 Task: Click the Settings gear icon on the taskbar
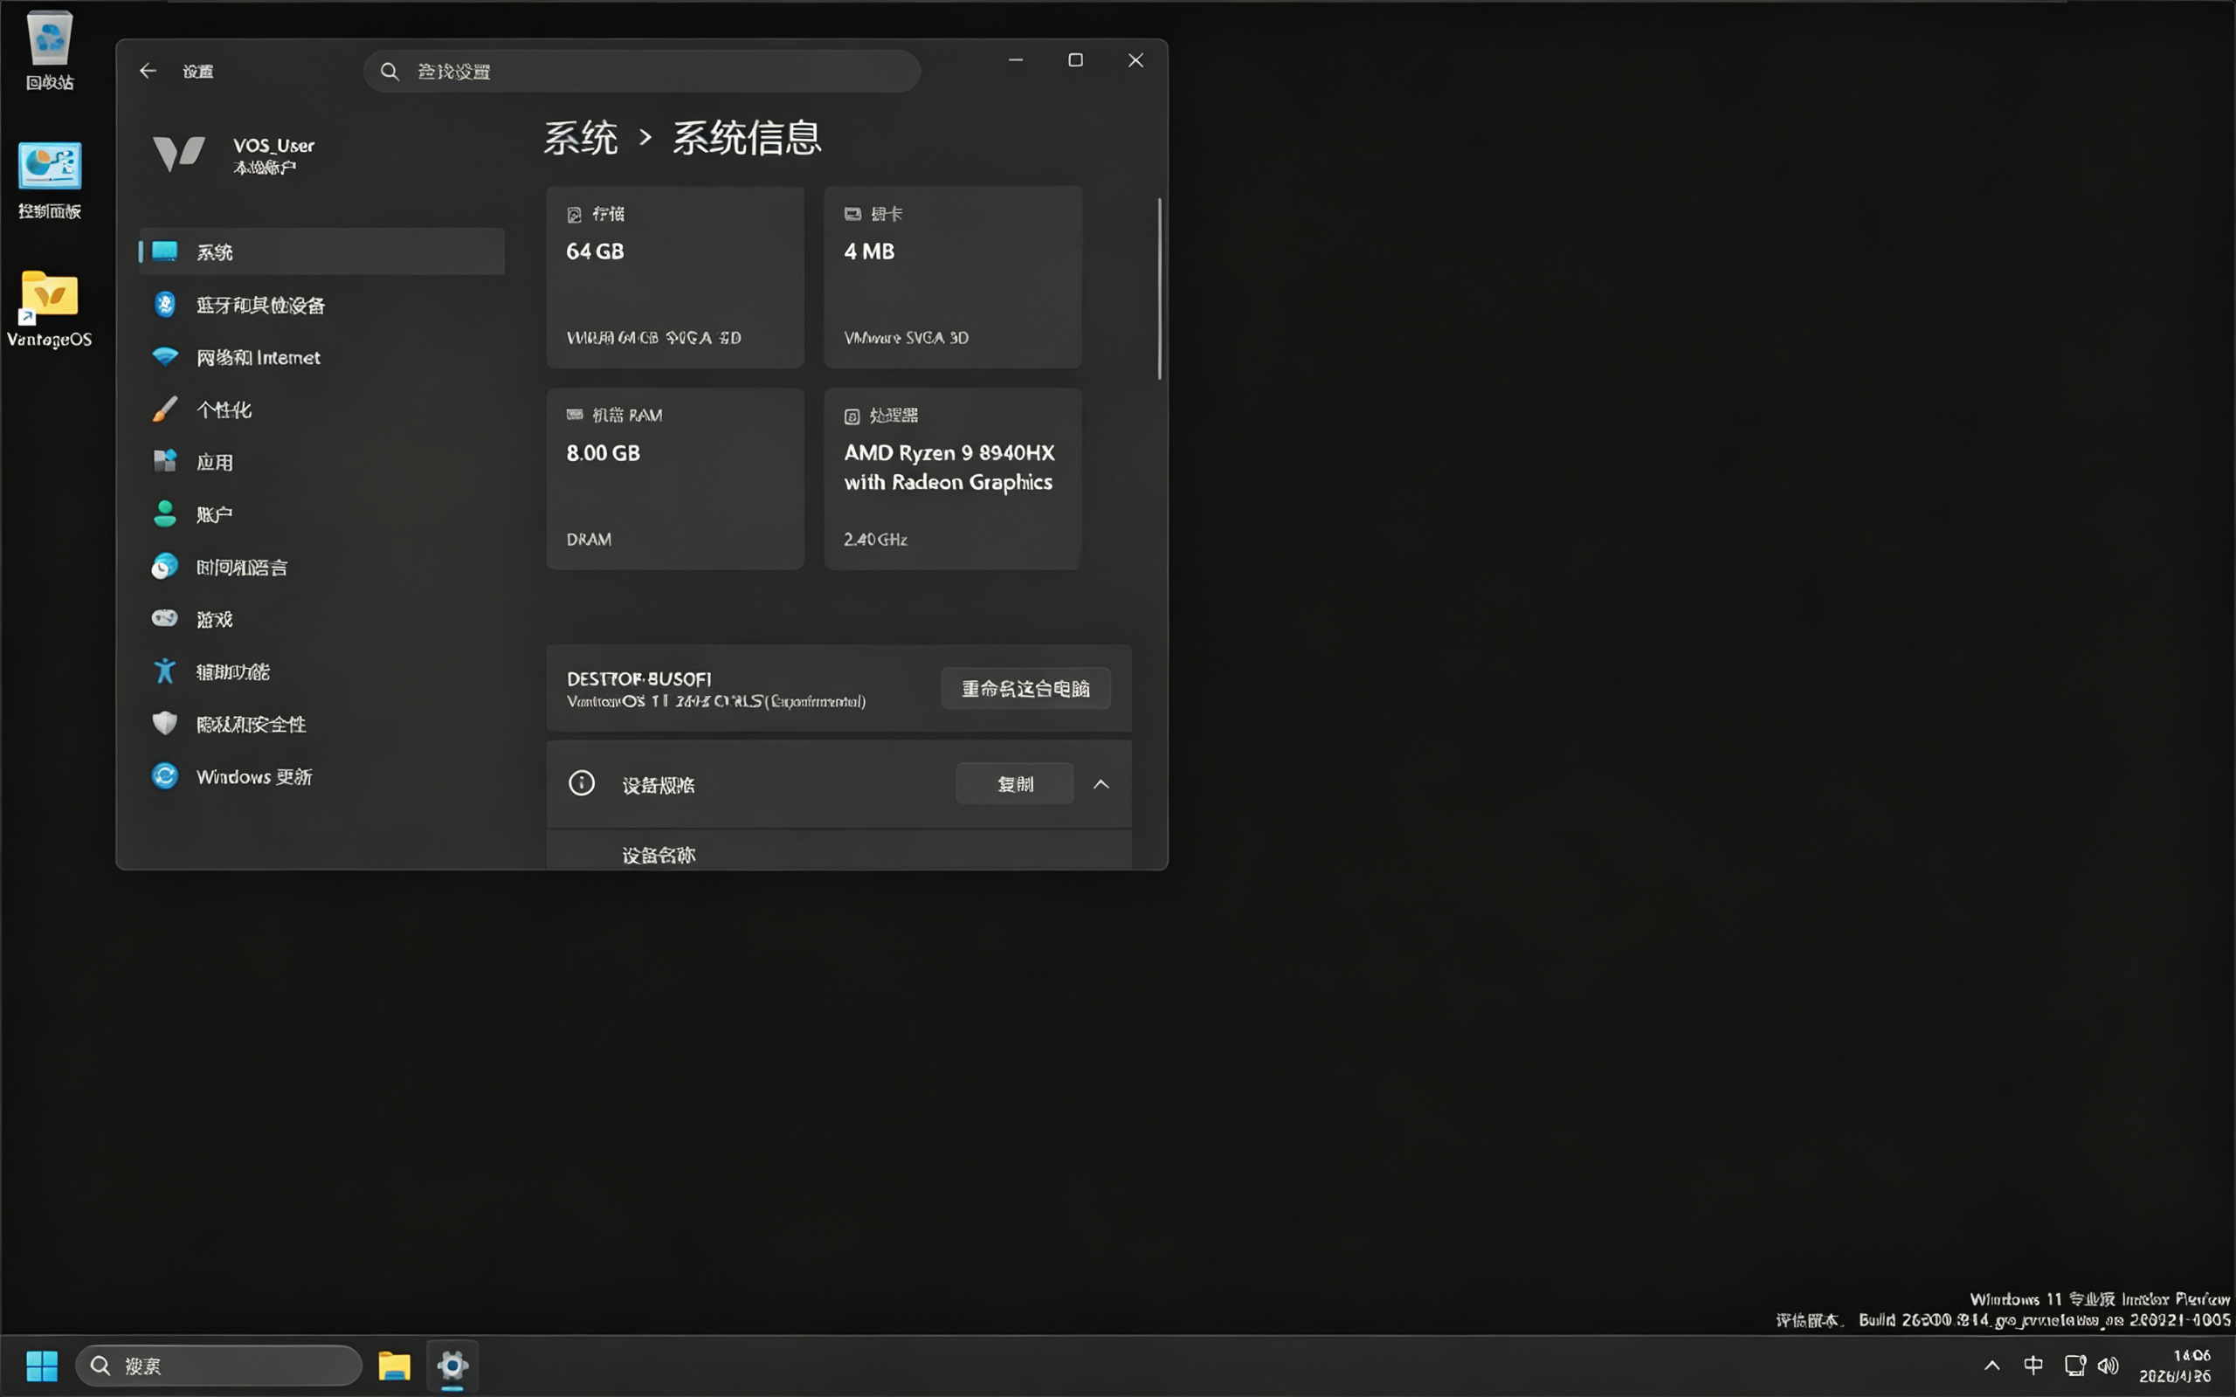(x=452, y=1365)
